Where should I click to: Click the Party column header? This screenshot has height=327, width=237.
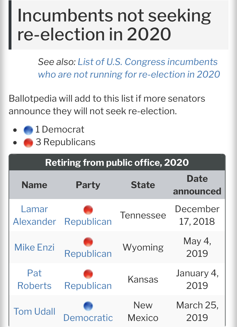88,185
